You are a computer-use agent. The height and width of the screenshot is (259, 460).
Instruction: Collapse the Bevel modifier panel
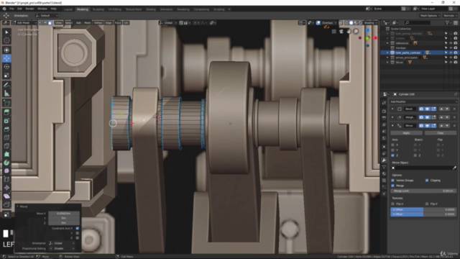tap(392, 109)
